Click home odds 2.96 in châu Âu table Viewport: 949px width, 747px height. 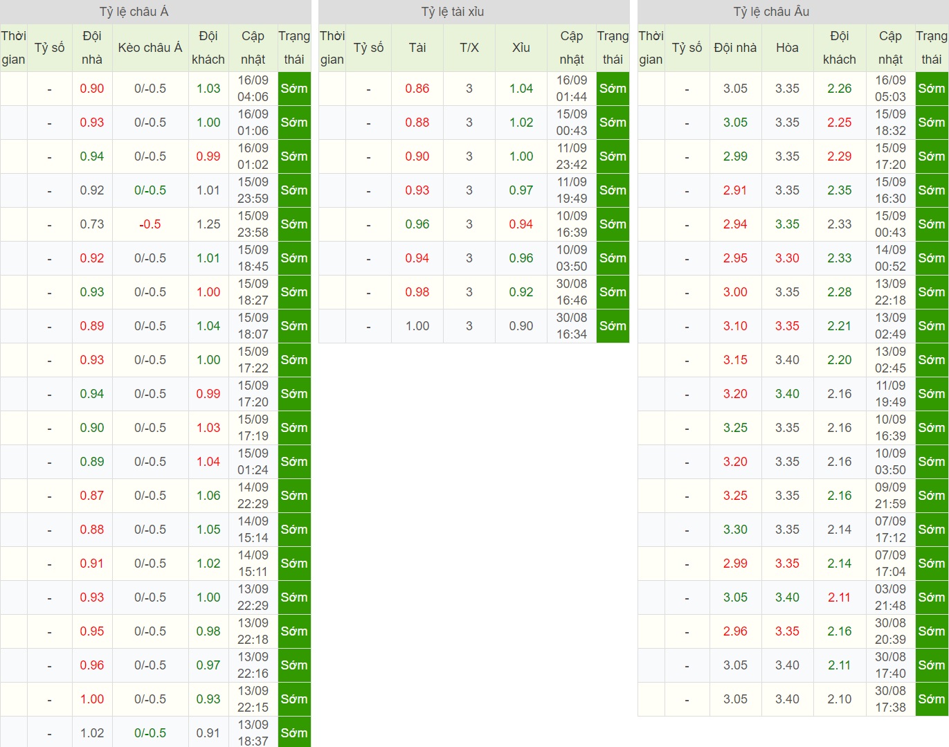735,631
